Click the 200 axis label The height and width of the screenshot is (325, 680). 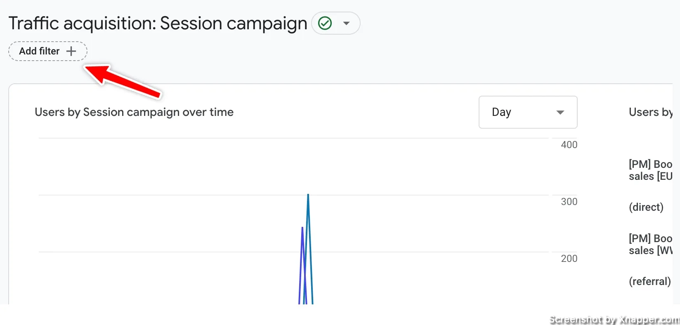569,259
